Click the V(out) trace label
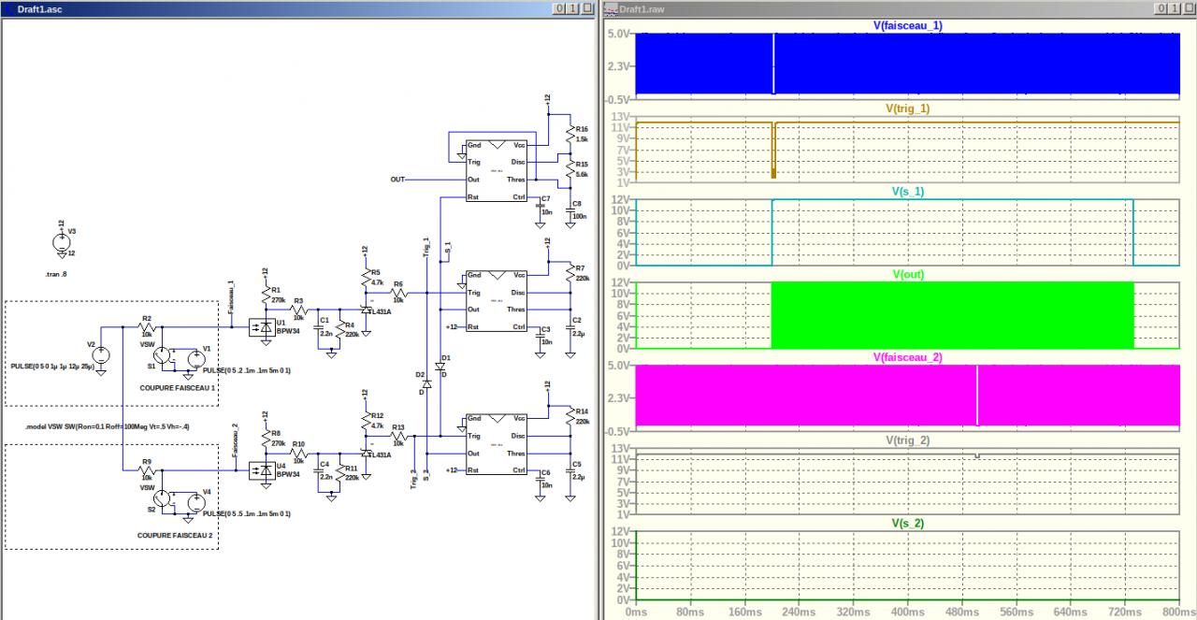 907,275
